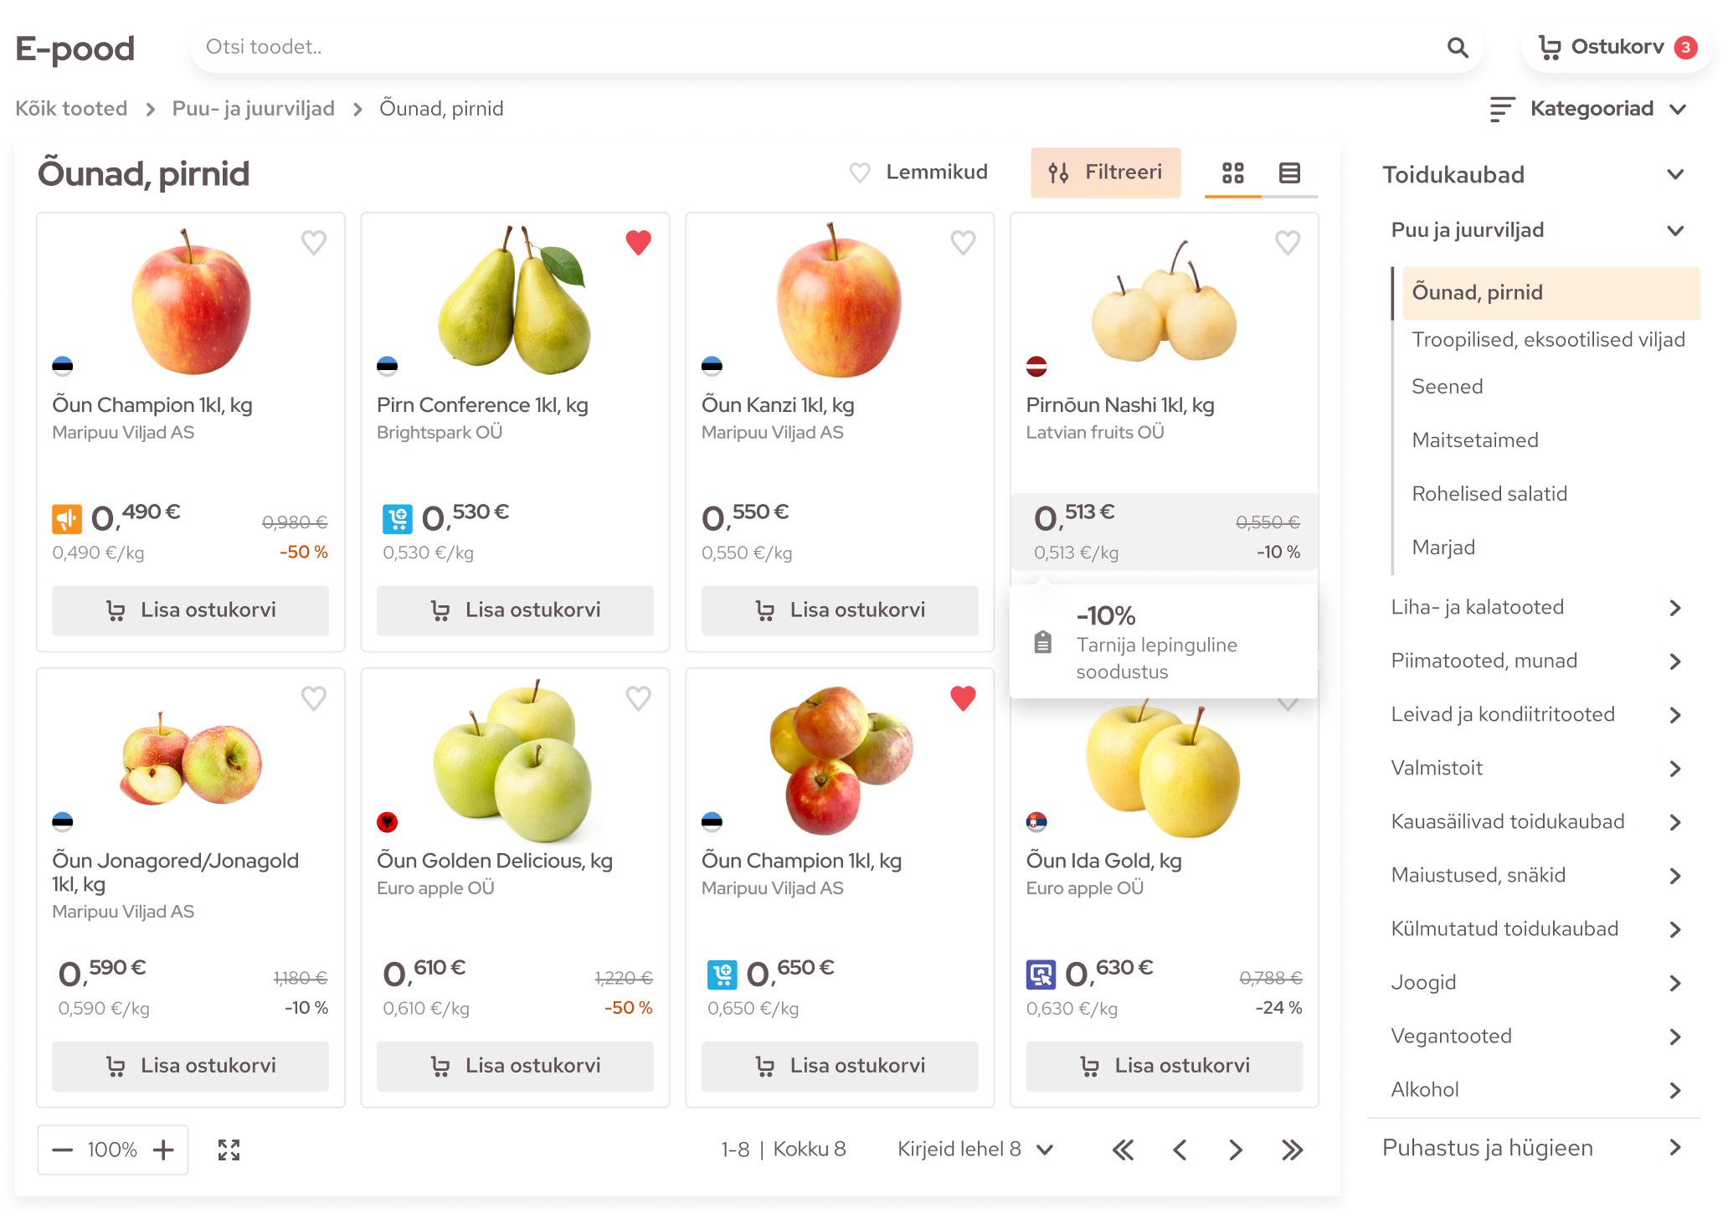Add Õun Kanzi to cart

[840, 610]
